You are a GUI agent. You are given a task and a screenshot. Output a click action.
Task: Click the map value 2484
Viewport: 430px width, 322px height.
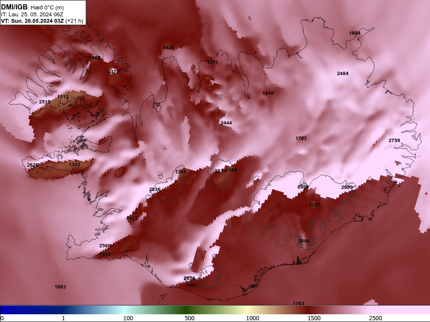(x=343, y=73)
